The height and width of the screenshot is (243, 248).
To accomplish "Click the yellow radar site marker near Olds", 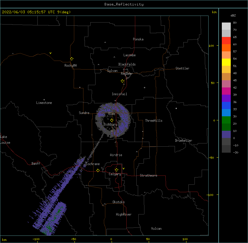I will click(112, 120).
